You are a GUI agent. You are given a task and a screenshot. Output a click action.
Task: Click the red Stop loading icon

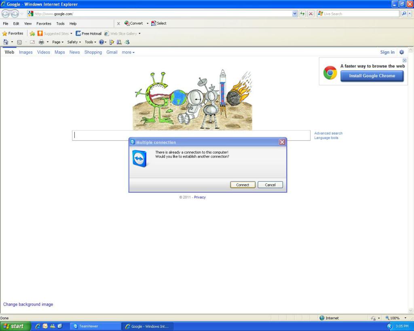coord(311,13)
